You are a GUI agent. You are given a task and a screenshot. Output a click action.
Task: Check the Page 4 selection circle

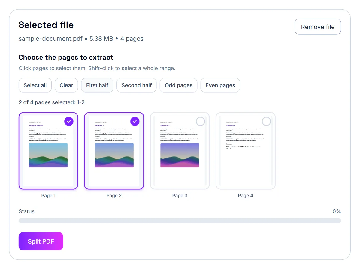click(266, 121)
